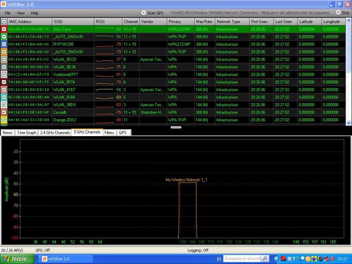Click the Stop scanning round icon
The height and width of the screenshot is (264, 352).
tap(338, 12)
